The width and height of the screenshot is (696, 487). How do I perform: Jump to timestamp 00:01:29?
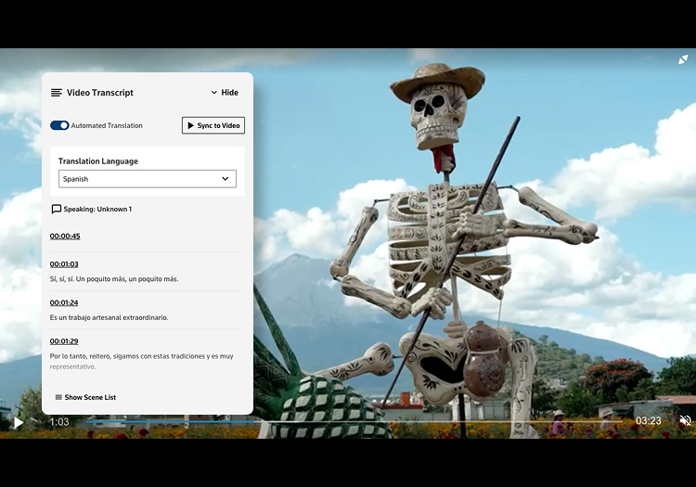click(64, 341)
